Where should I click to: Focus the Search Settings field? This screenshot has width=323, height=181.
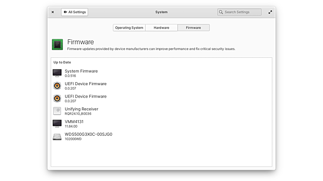[242, 12]
